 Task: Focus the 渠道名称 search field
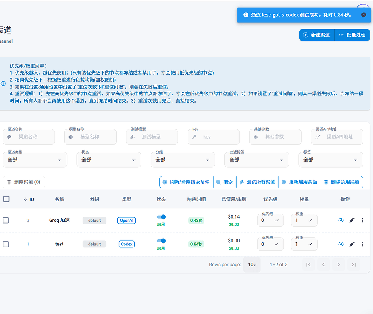pyautogui.click(x=29, y=137)
